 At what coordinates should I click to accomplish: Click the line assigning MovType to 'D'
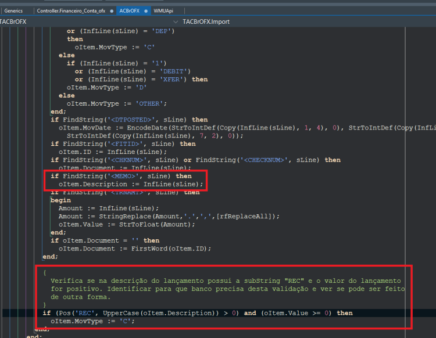coord(107,88)
